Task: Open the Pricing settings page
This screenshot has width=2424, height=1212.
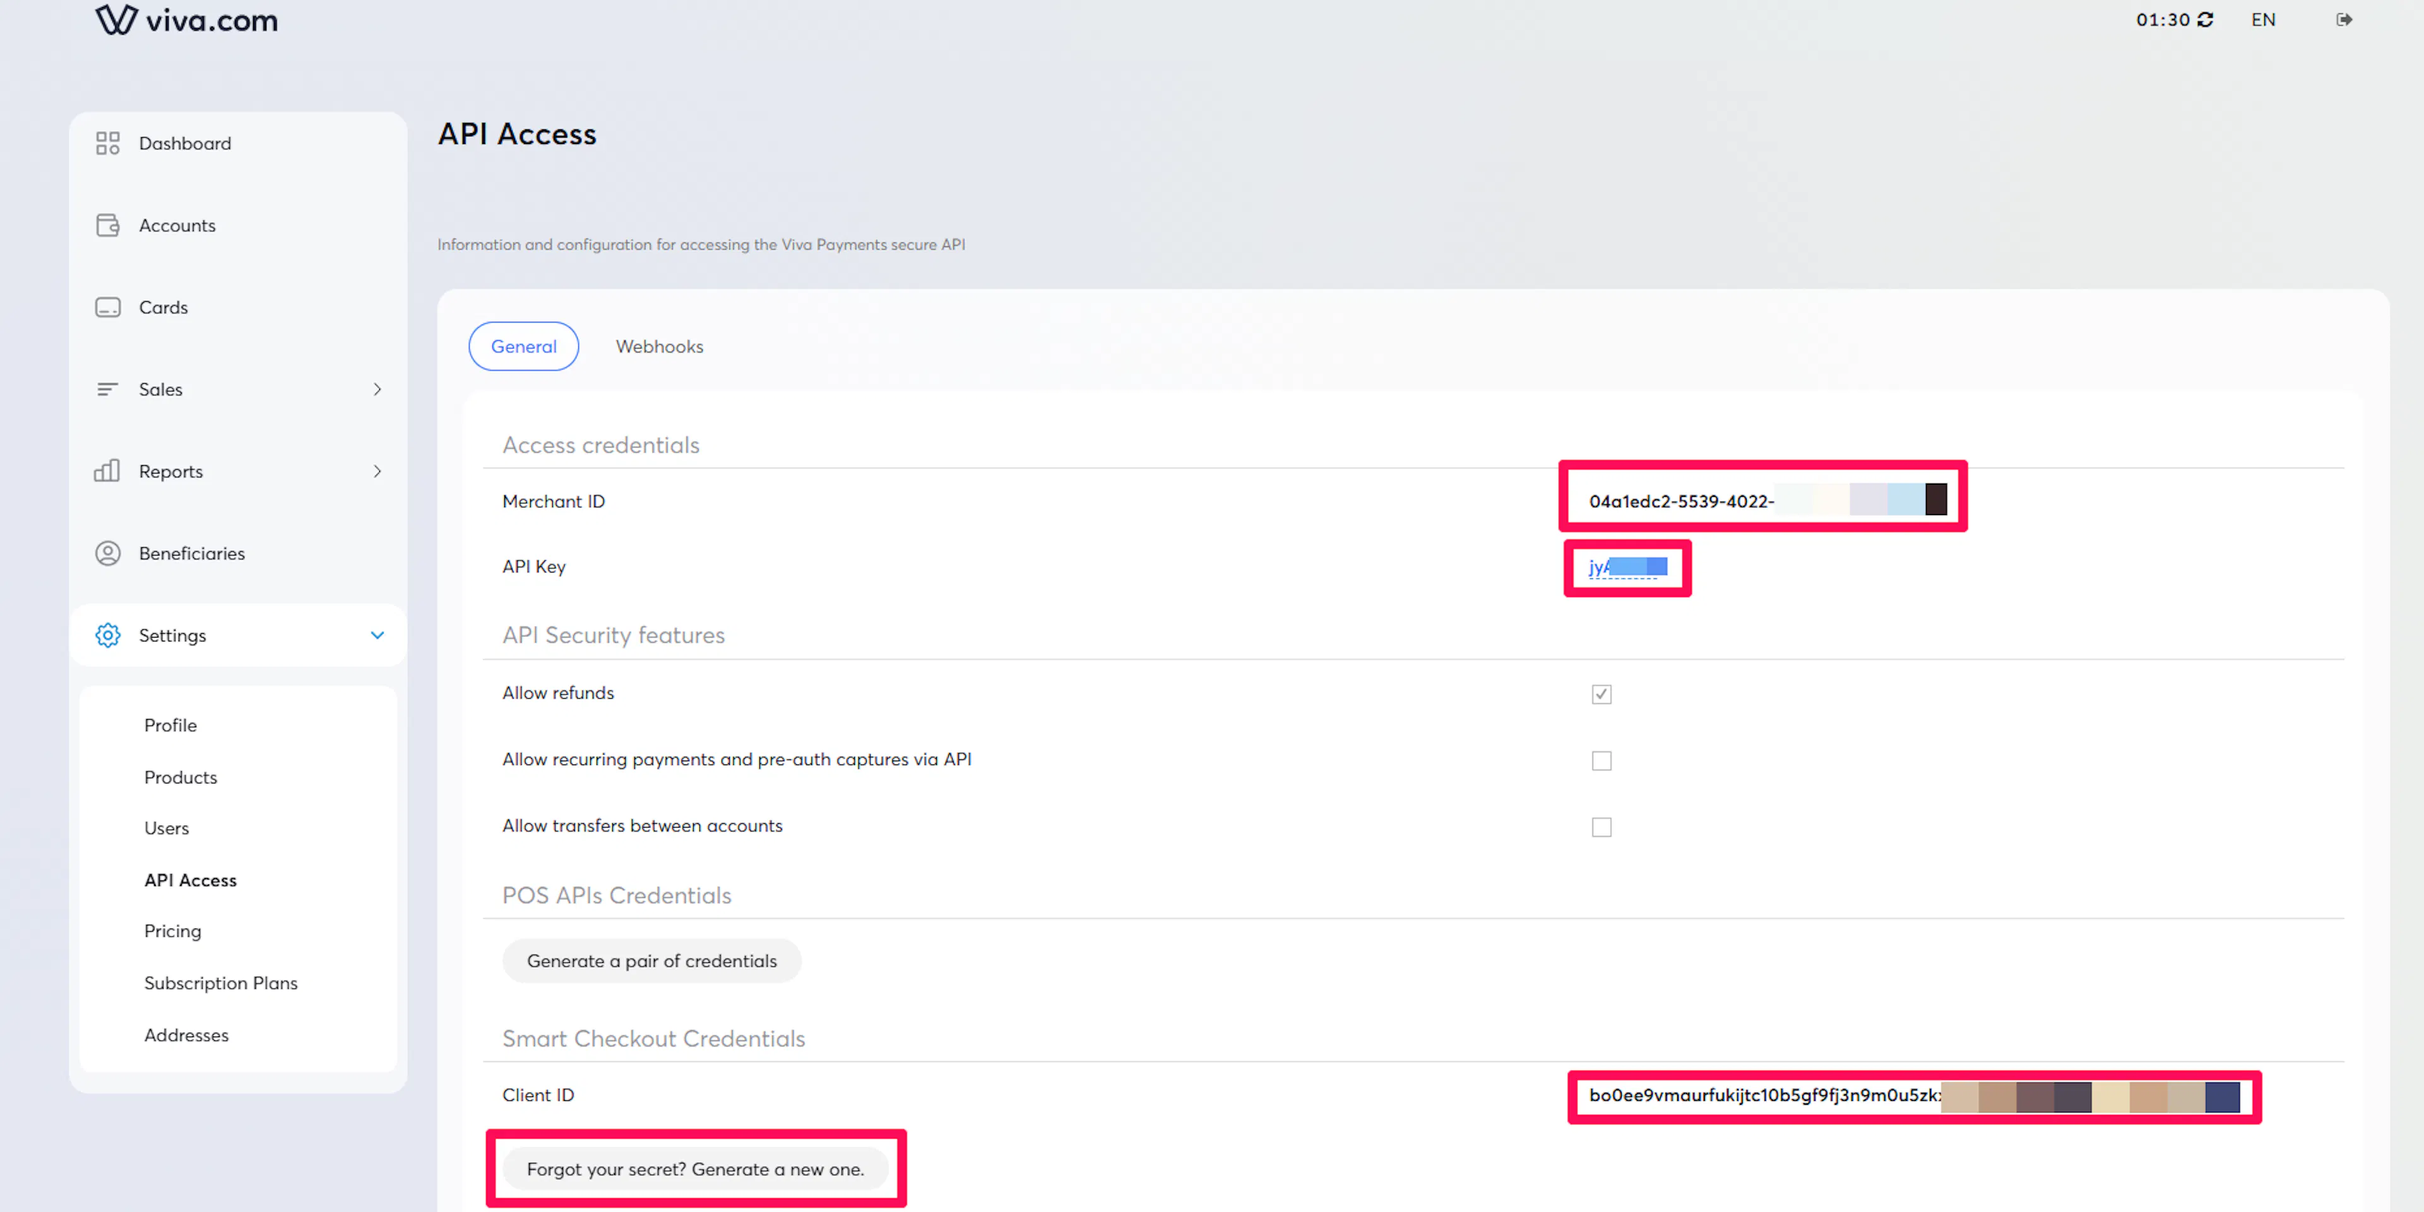Action: (x=172, y=930)
